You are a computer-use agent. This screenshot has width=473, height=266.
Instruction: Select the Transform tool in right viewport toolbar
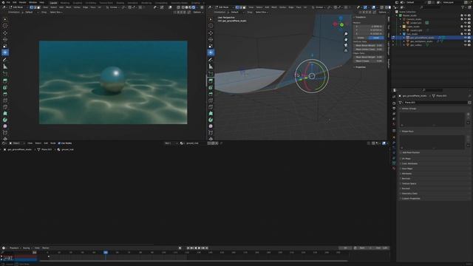coord(211,52)
